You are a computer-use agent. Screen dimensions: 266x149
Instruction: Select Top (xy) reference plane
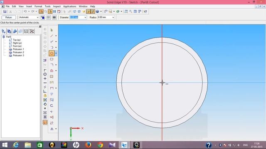pos(17,40)
